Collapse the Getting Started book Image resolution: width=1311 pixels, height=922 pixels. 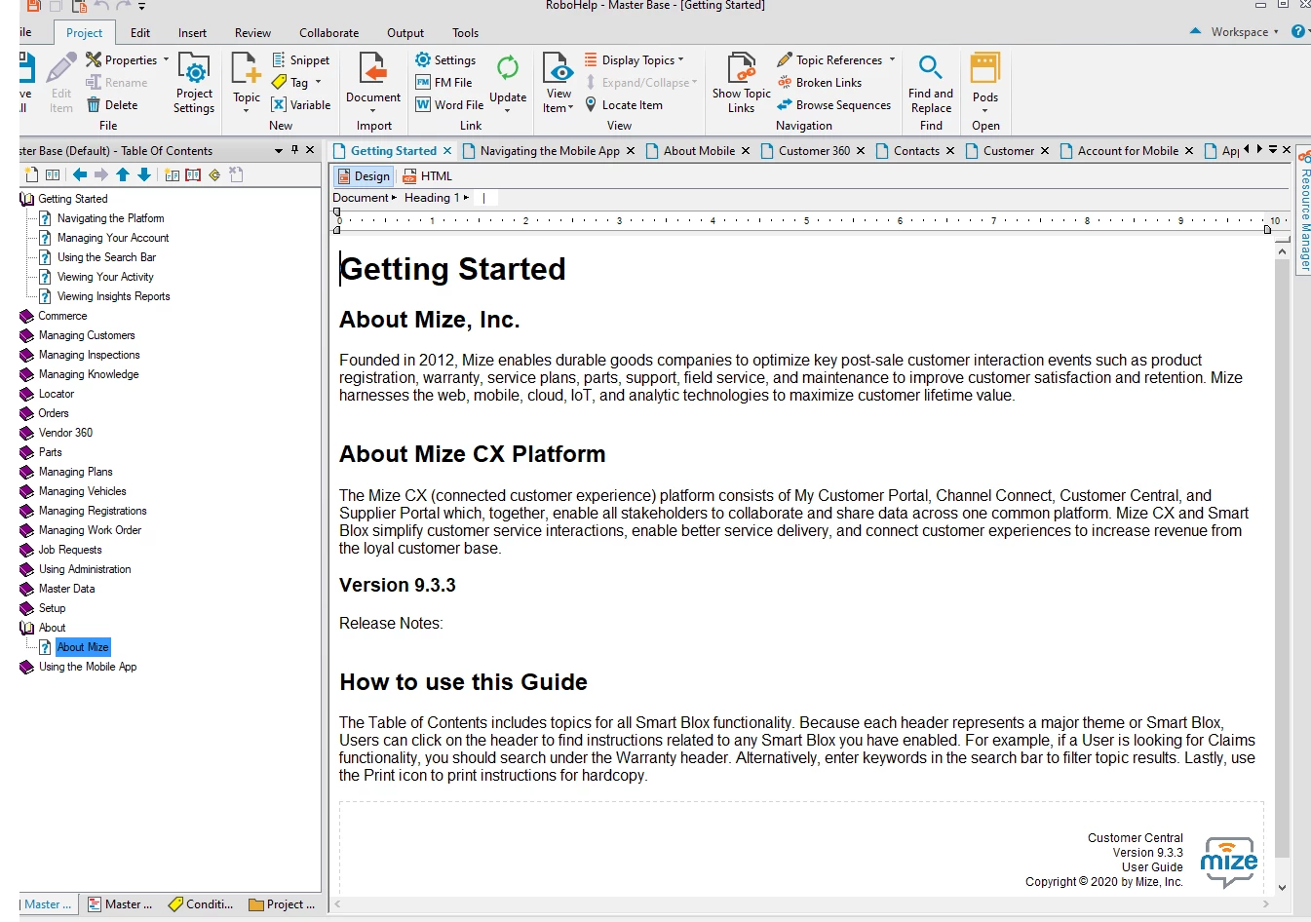tap(26, 199)
